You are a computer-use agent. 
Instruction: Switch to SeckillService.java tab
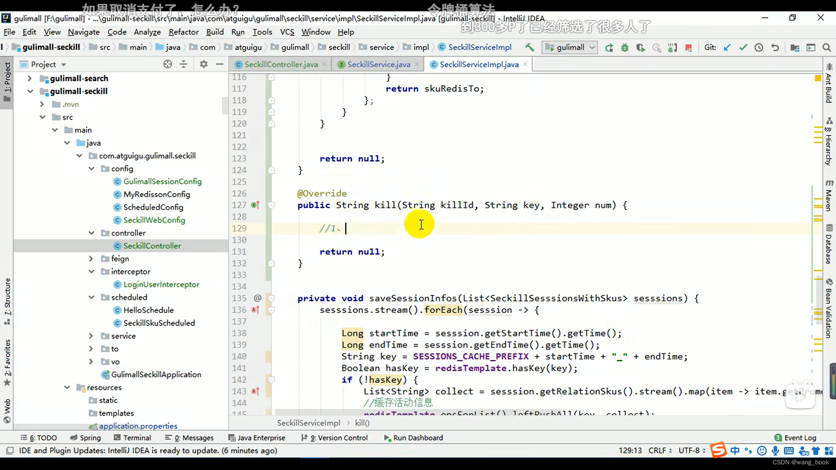pos(379,64)
